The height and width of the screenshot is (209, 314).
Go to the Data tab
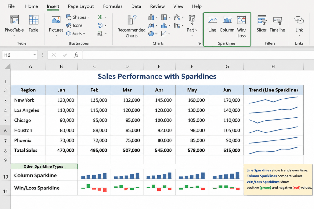point(136,6)
